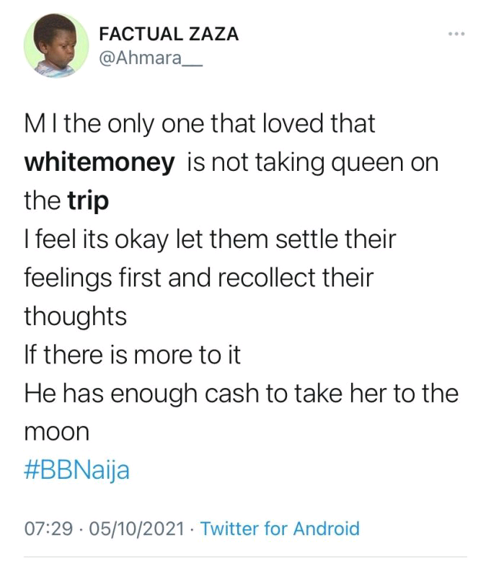Viewport: 491px width, 566px height.
Task: Click the word "moon" in the tweet
Action: coord(57,433)
